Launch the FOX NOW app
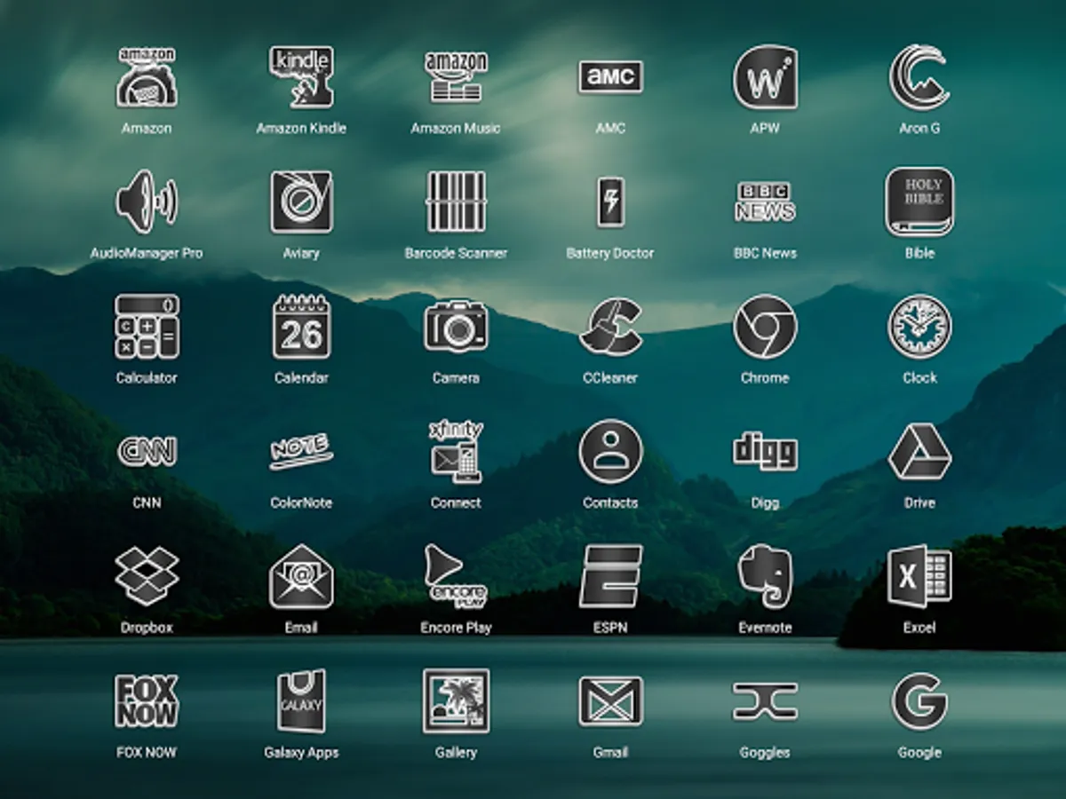The height and width of the screenshot is (799, 1066). coord(147,701)
